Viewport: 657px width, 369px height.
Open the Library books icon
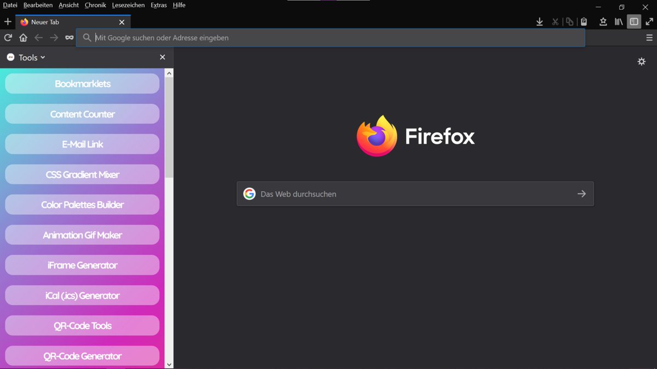click(619, 22)
